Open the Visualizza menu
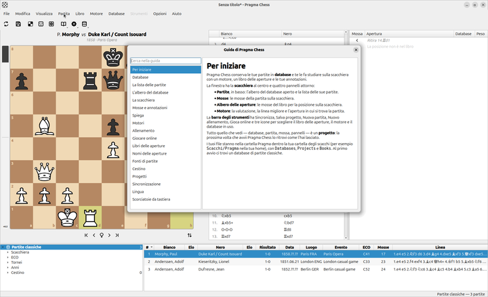Screen dimensions: 488x297 point(44,14)
